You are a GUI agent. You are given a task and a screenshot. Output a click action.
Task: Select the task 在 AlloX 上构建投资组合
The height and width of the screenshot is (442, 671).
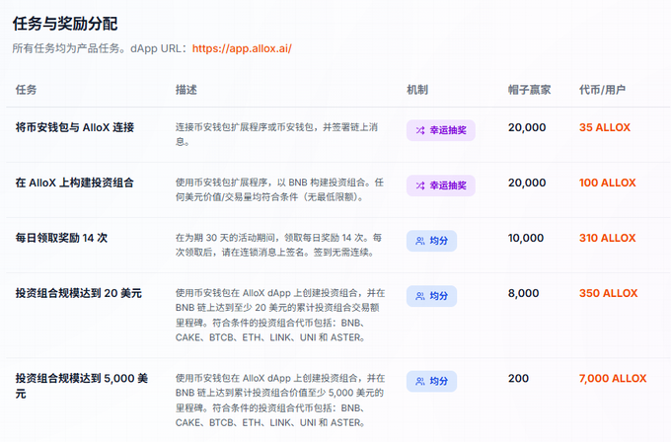pyautogui.click(x=74, y=183)
